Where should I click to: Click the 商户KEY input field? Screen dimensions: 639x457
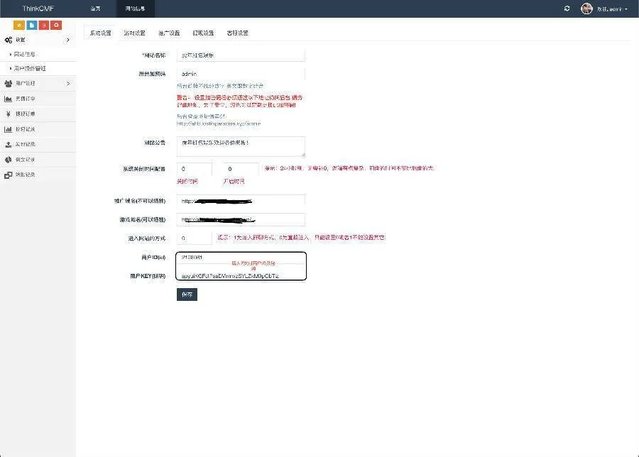coord(241,277)
